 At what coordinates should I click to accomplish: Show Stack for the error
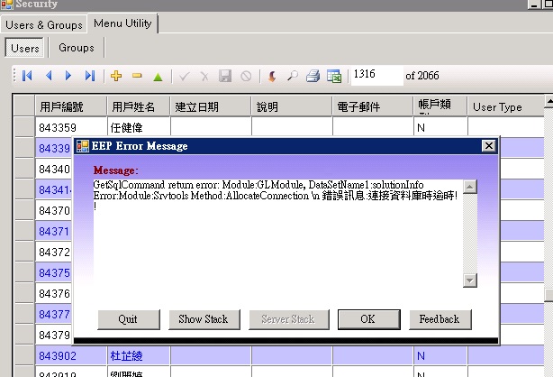coord(203,319)
